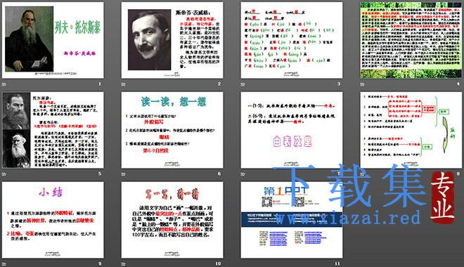Click the animation star icon under slide 2

point(124,84)
